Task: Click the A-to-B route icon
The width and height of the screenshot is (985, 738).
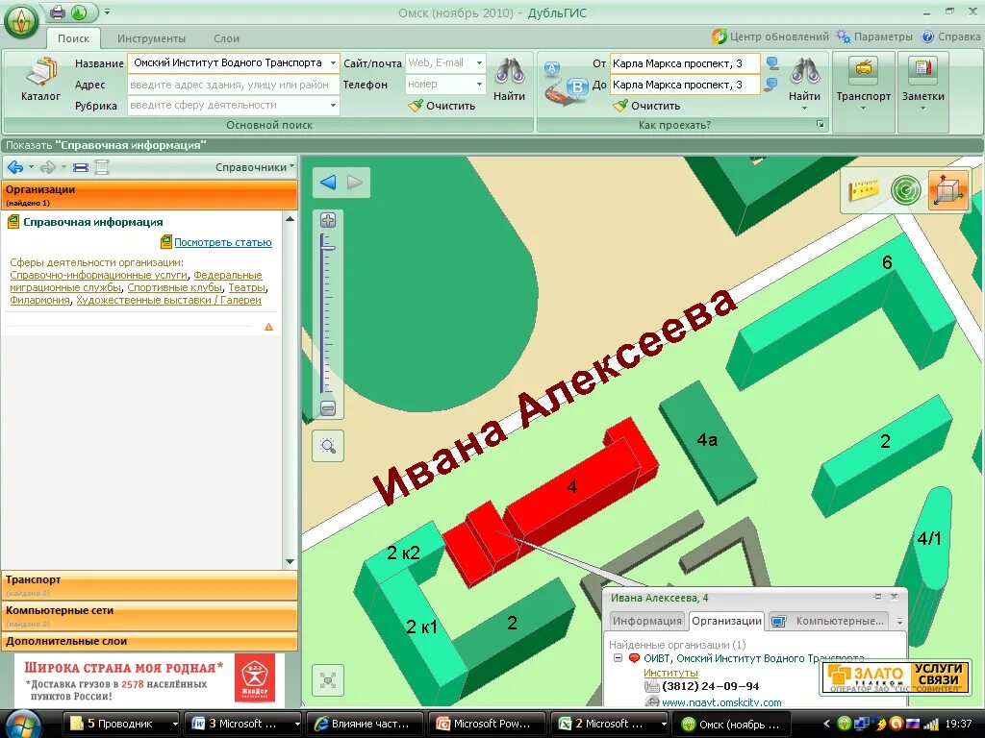Action: (564, 85)
